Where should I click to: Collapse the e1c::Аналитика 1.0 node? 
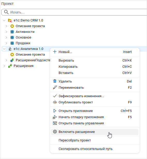coord(4,49)
